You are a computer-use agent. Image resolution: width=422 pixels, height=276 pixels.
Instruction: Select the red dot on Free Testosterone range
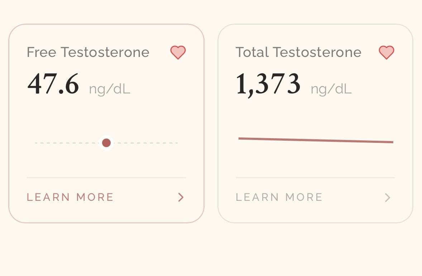click(106, 143)
